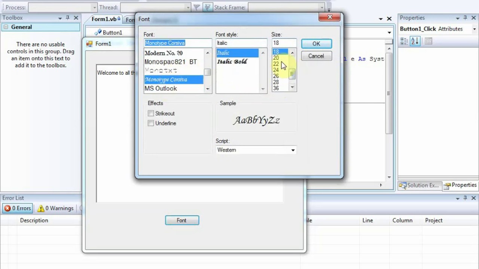Close the active document tab with X
479x269 pixels.
[389, 19]
